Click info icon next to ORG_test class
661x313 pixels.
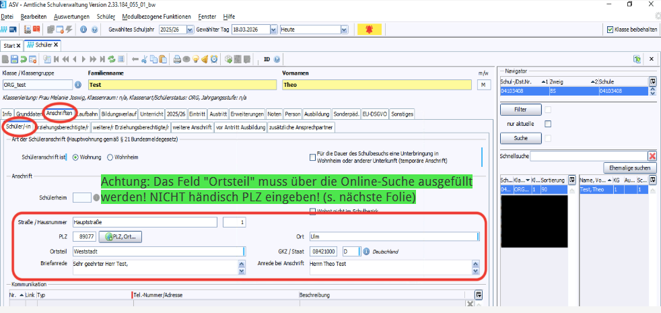click(77, 85)
